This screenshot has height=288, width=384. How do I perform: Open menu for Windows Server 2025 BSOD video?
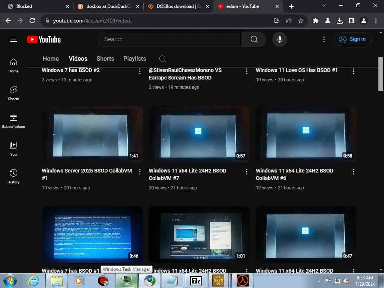tap(140, 172)
